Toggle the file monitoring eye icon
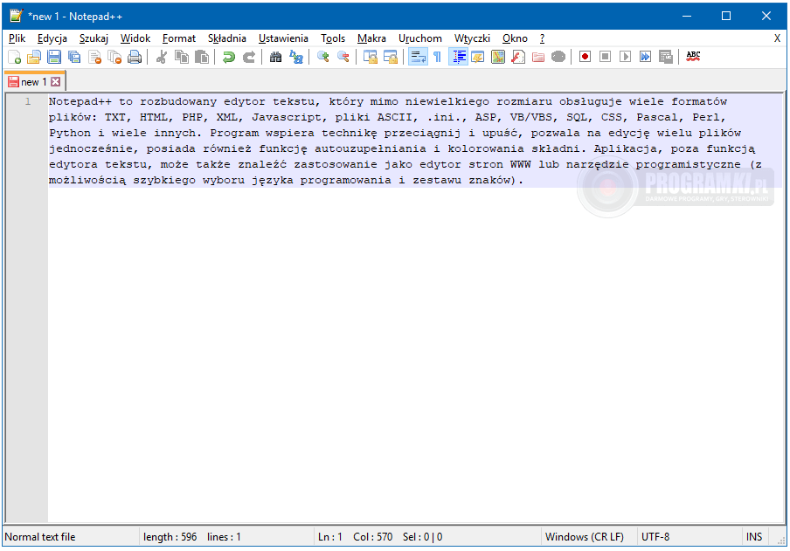Image resolution: width=790 pixels, height=551 pixels. [x=558, y=57]
